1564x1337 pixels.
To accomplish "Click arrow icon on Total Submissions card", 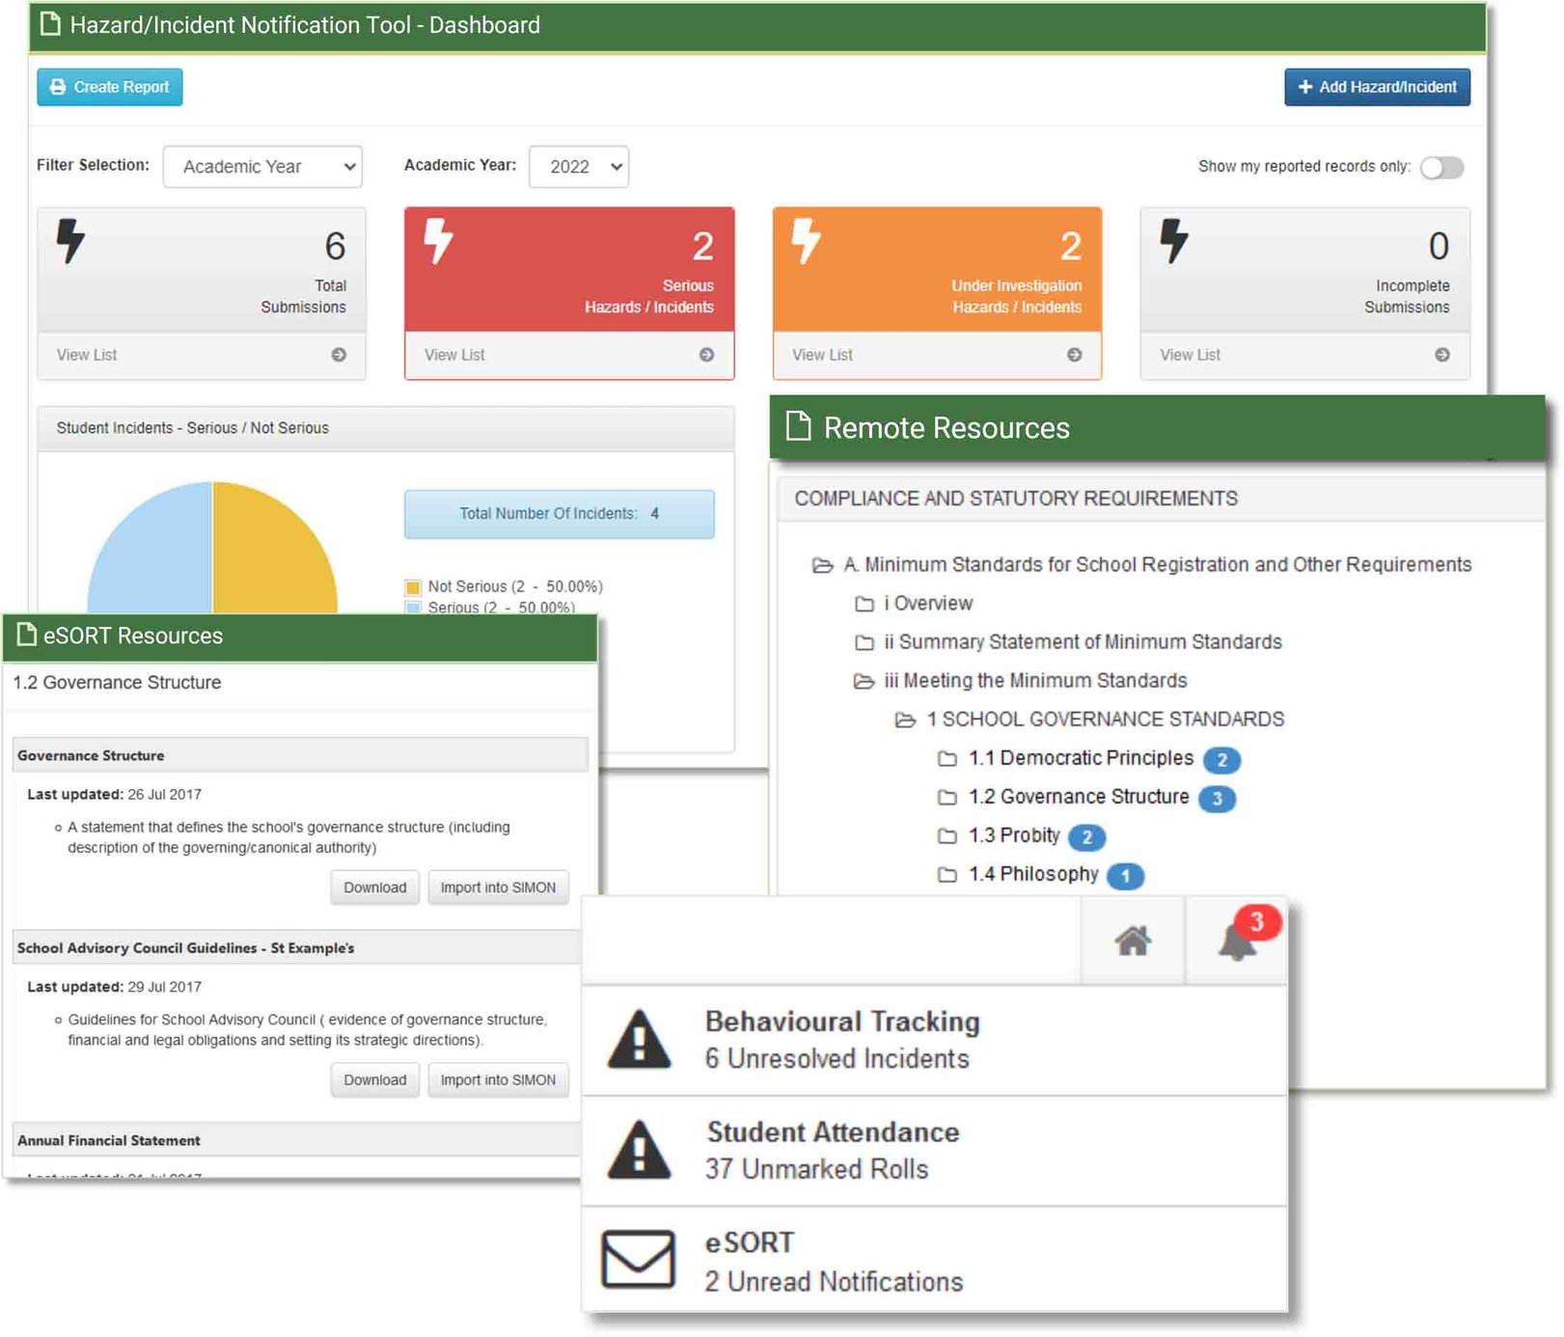I will 339,355.
